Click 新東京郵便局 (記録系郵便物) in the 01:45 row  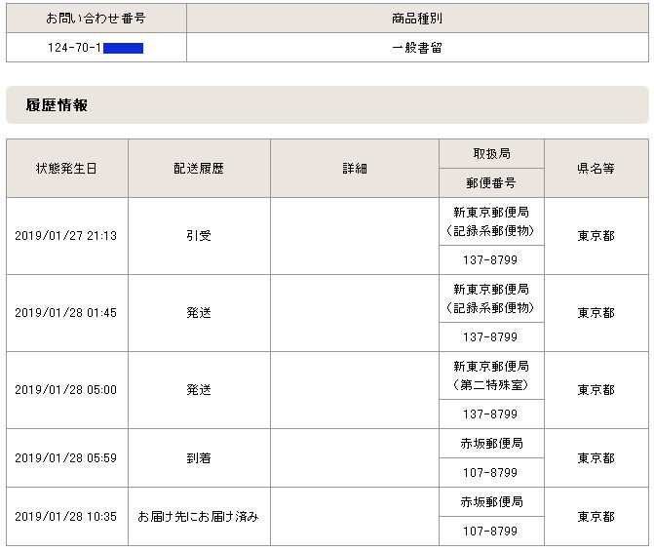491,298
